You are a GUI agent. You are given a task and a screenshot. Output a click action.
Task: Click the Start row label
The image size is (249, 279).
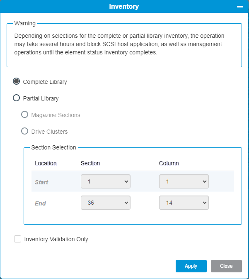pyautogui.click(x=41, y=182)
